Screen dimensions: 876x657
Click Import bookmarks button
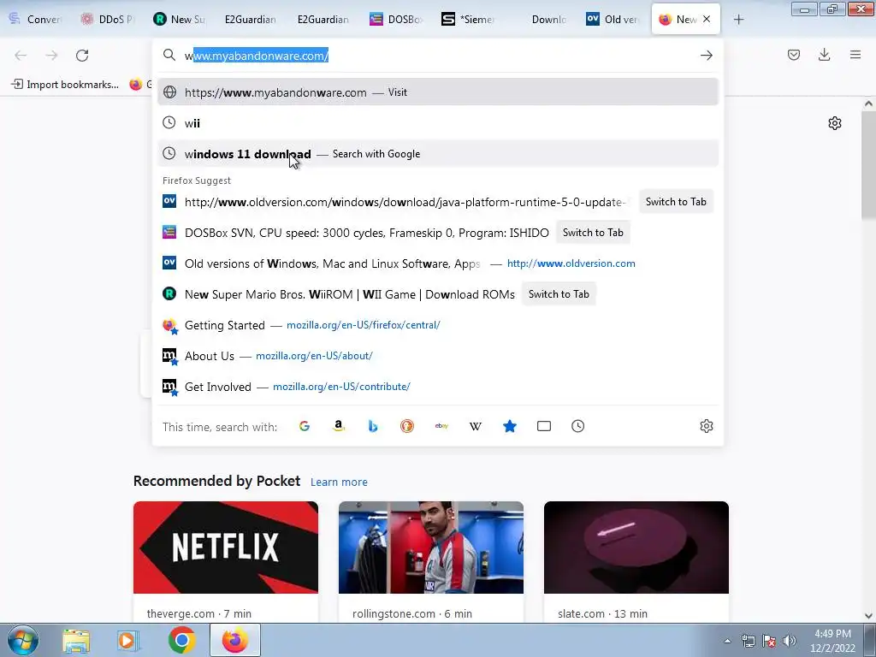65,85
